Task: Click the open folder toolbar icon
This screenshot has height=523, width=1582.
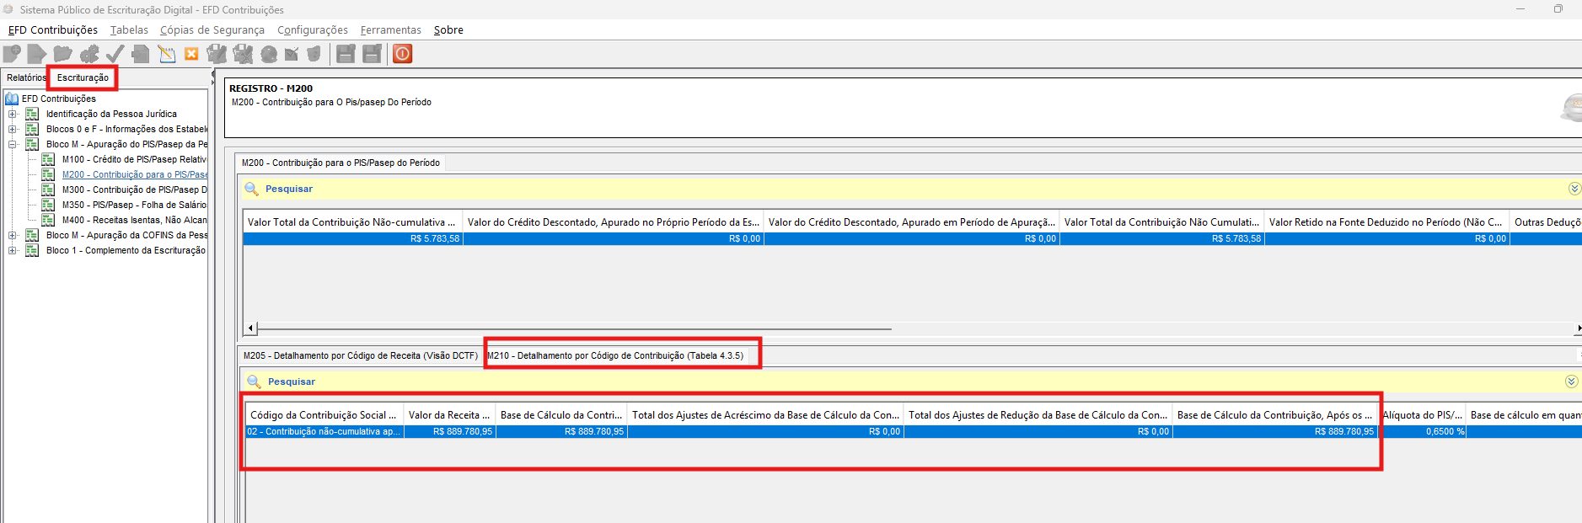Action: pos(62,55)
